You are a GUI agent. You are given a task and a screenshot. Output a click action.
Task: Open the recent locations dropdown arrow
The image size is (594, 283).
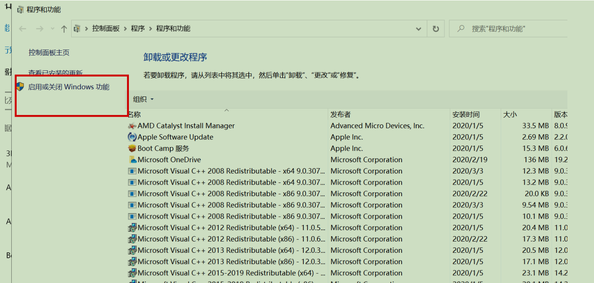pos(52,29)
